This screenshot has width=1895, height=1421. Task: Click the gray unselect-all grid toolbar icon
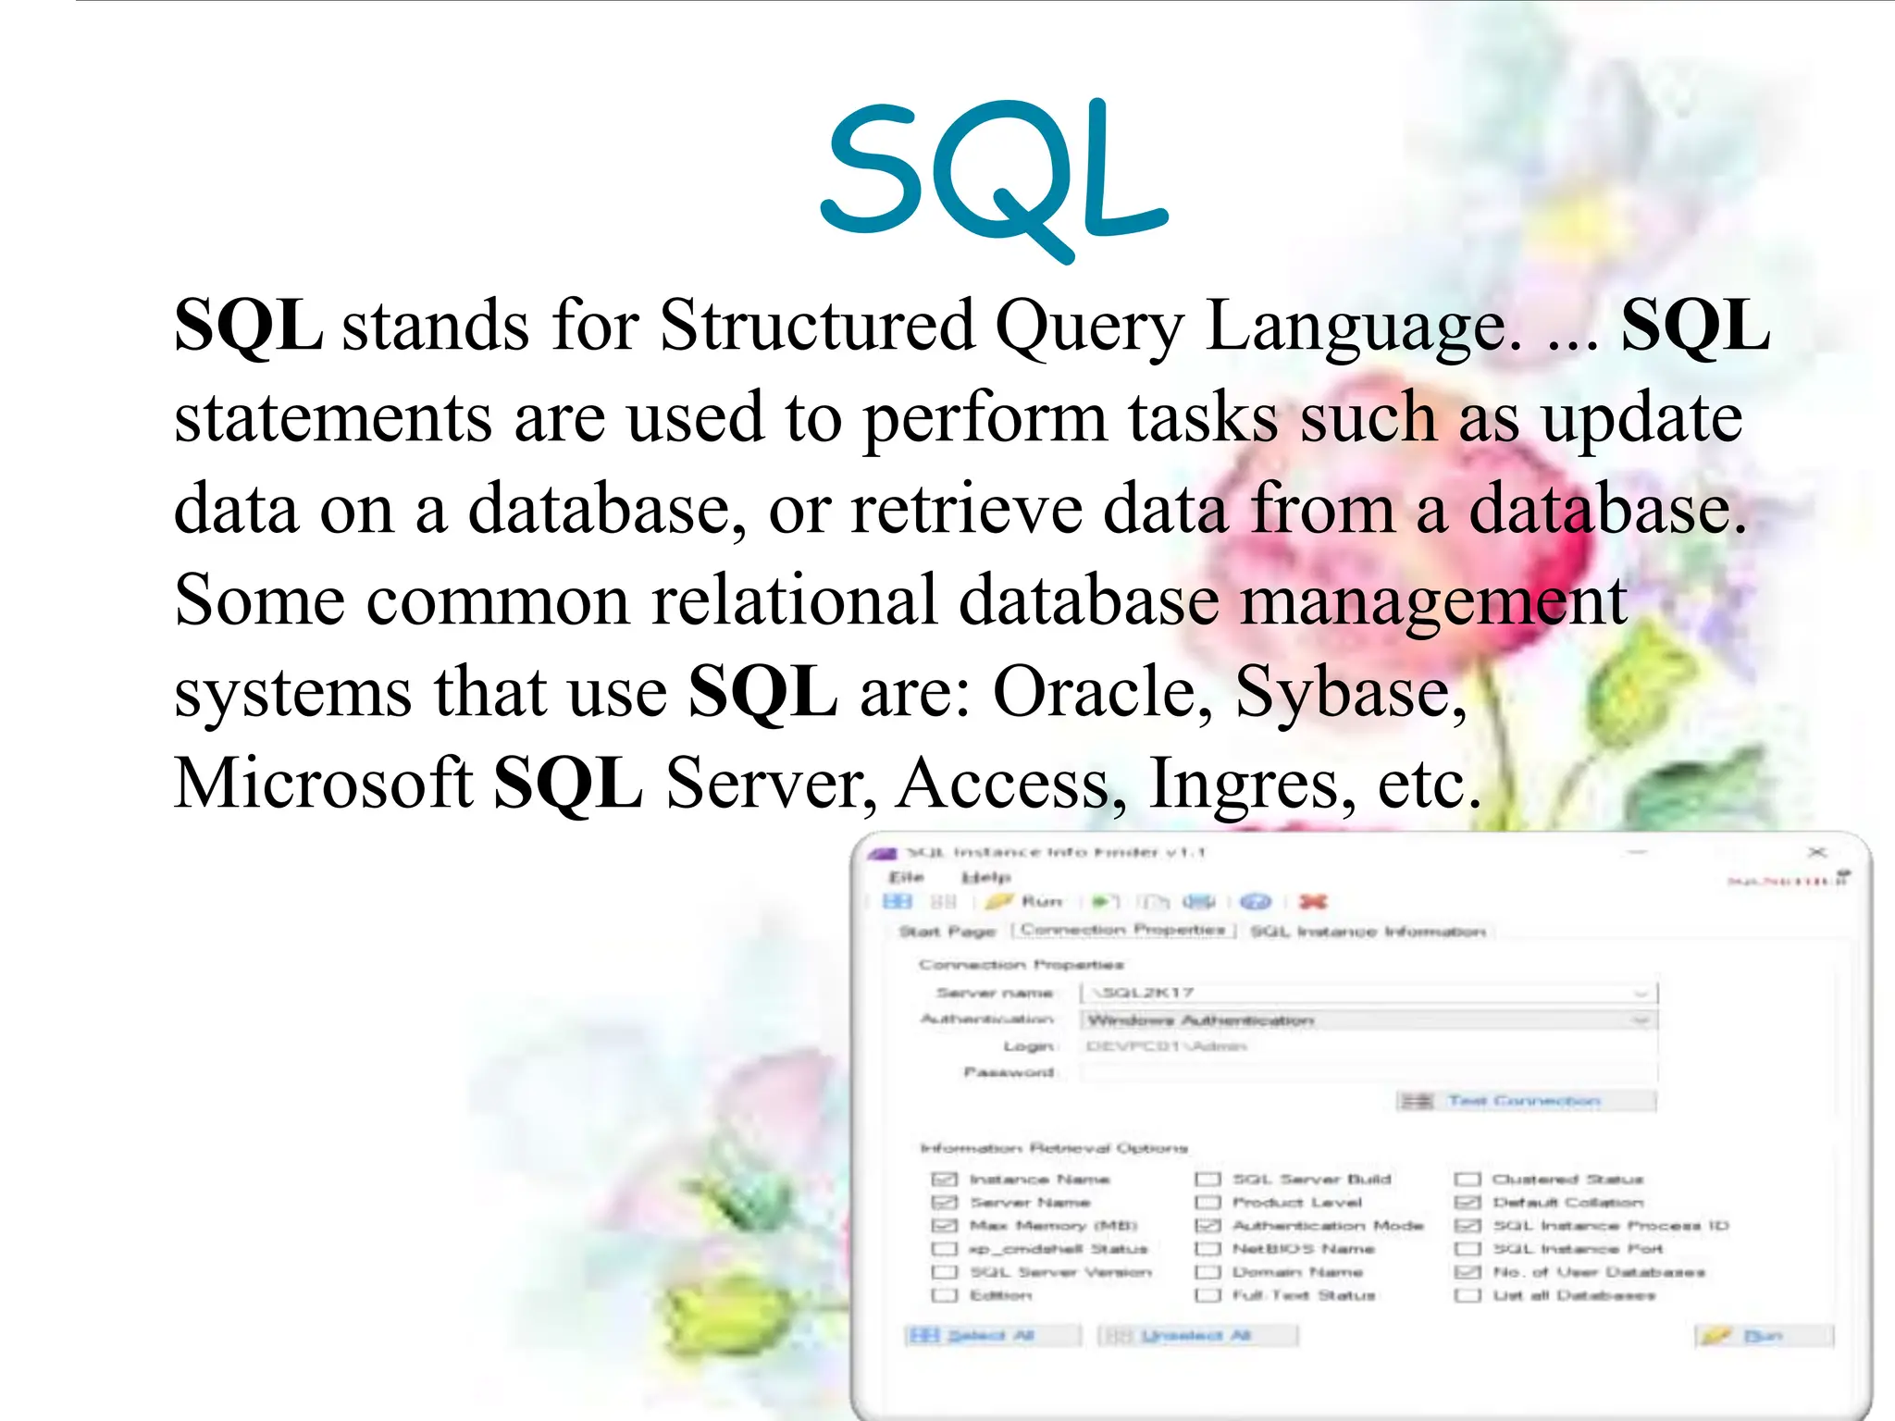tap(943, 901)
